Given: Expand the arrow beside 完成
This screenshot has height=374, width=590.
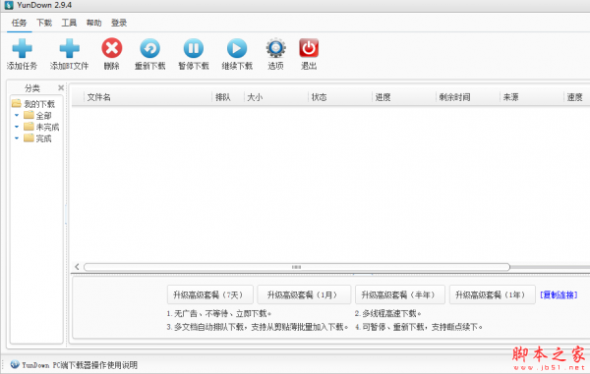Looking at the screenshot, I should 17,138.
